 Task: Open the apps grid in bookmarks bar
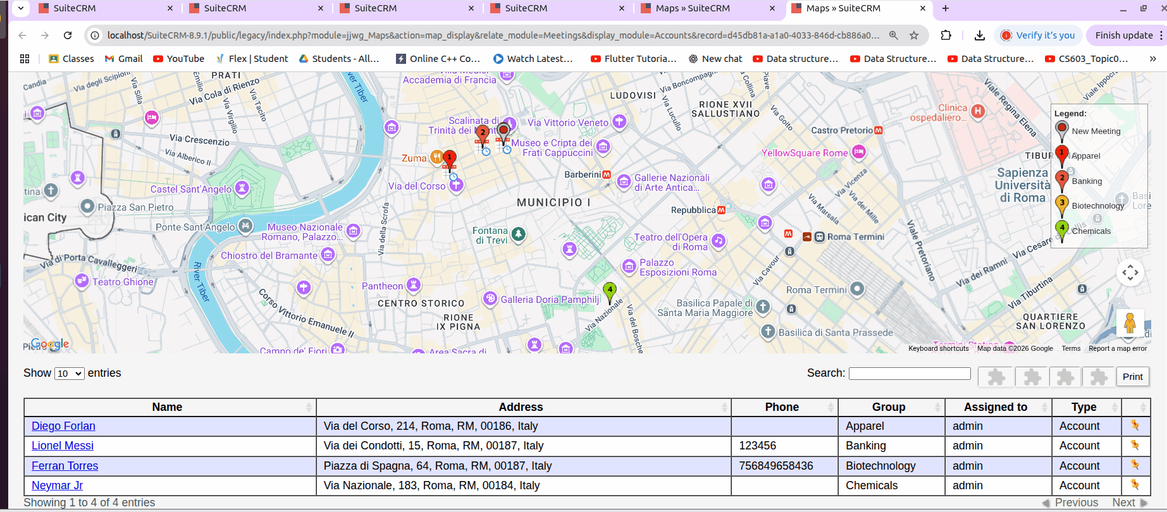pyautogui.click(x=25, y=59)
